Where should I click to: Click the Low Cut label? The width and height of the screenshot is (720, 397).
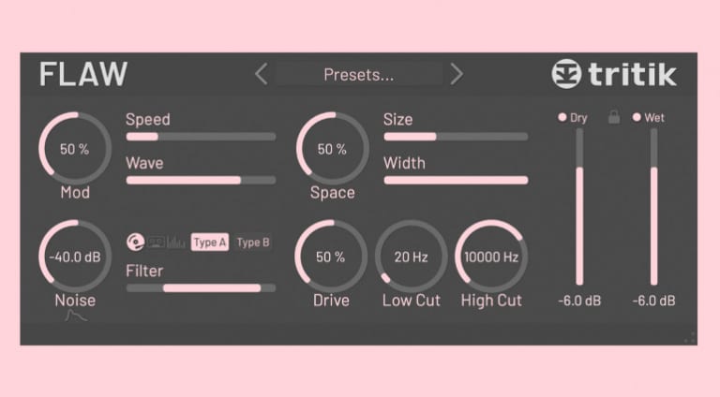[412, 301]
